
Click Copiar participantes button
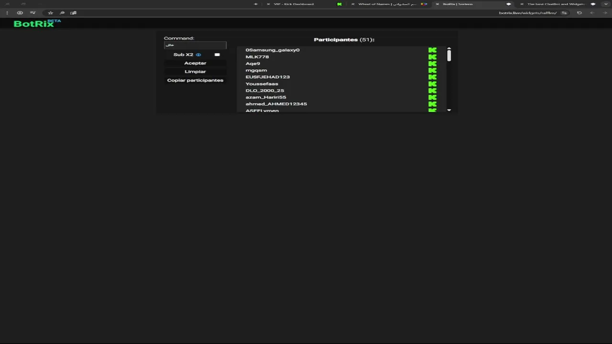[x=195, y=80]
